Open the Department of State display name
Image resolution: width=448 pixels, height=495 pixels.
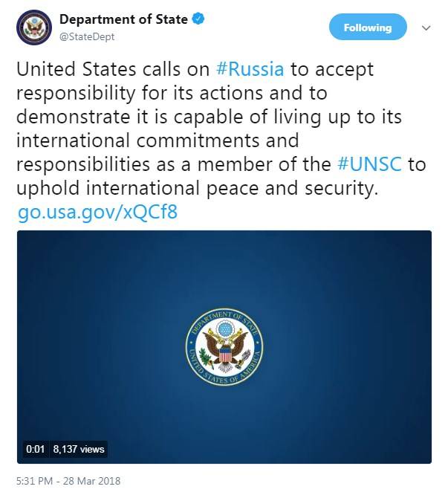pos(123,19)
